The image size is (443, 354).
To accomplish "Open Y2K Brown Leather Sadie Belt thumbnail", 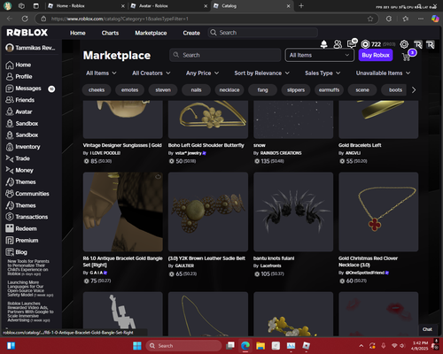I will pyautogui.click(x=208, y=212).
